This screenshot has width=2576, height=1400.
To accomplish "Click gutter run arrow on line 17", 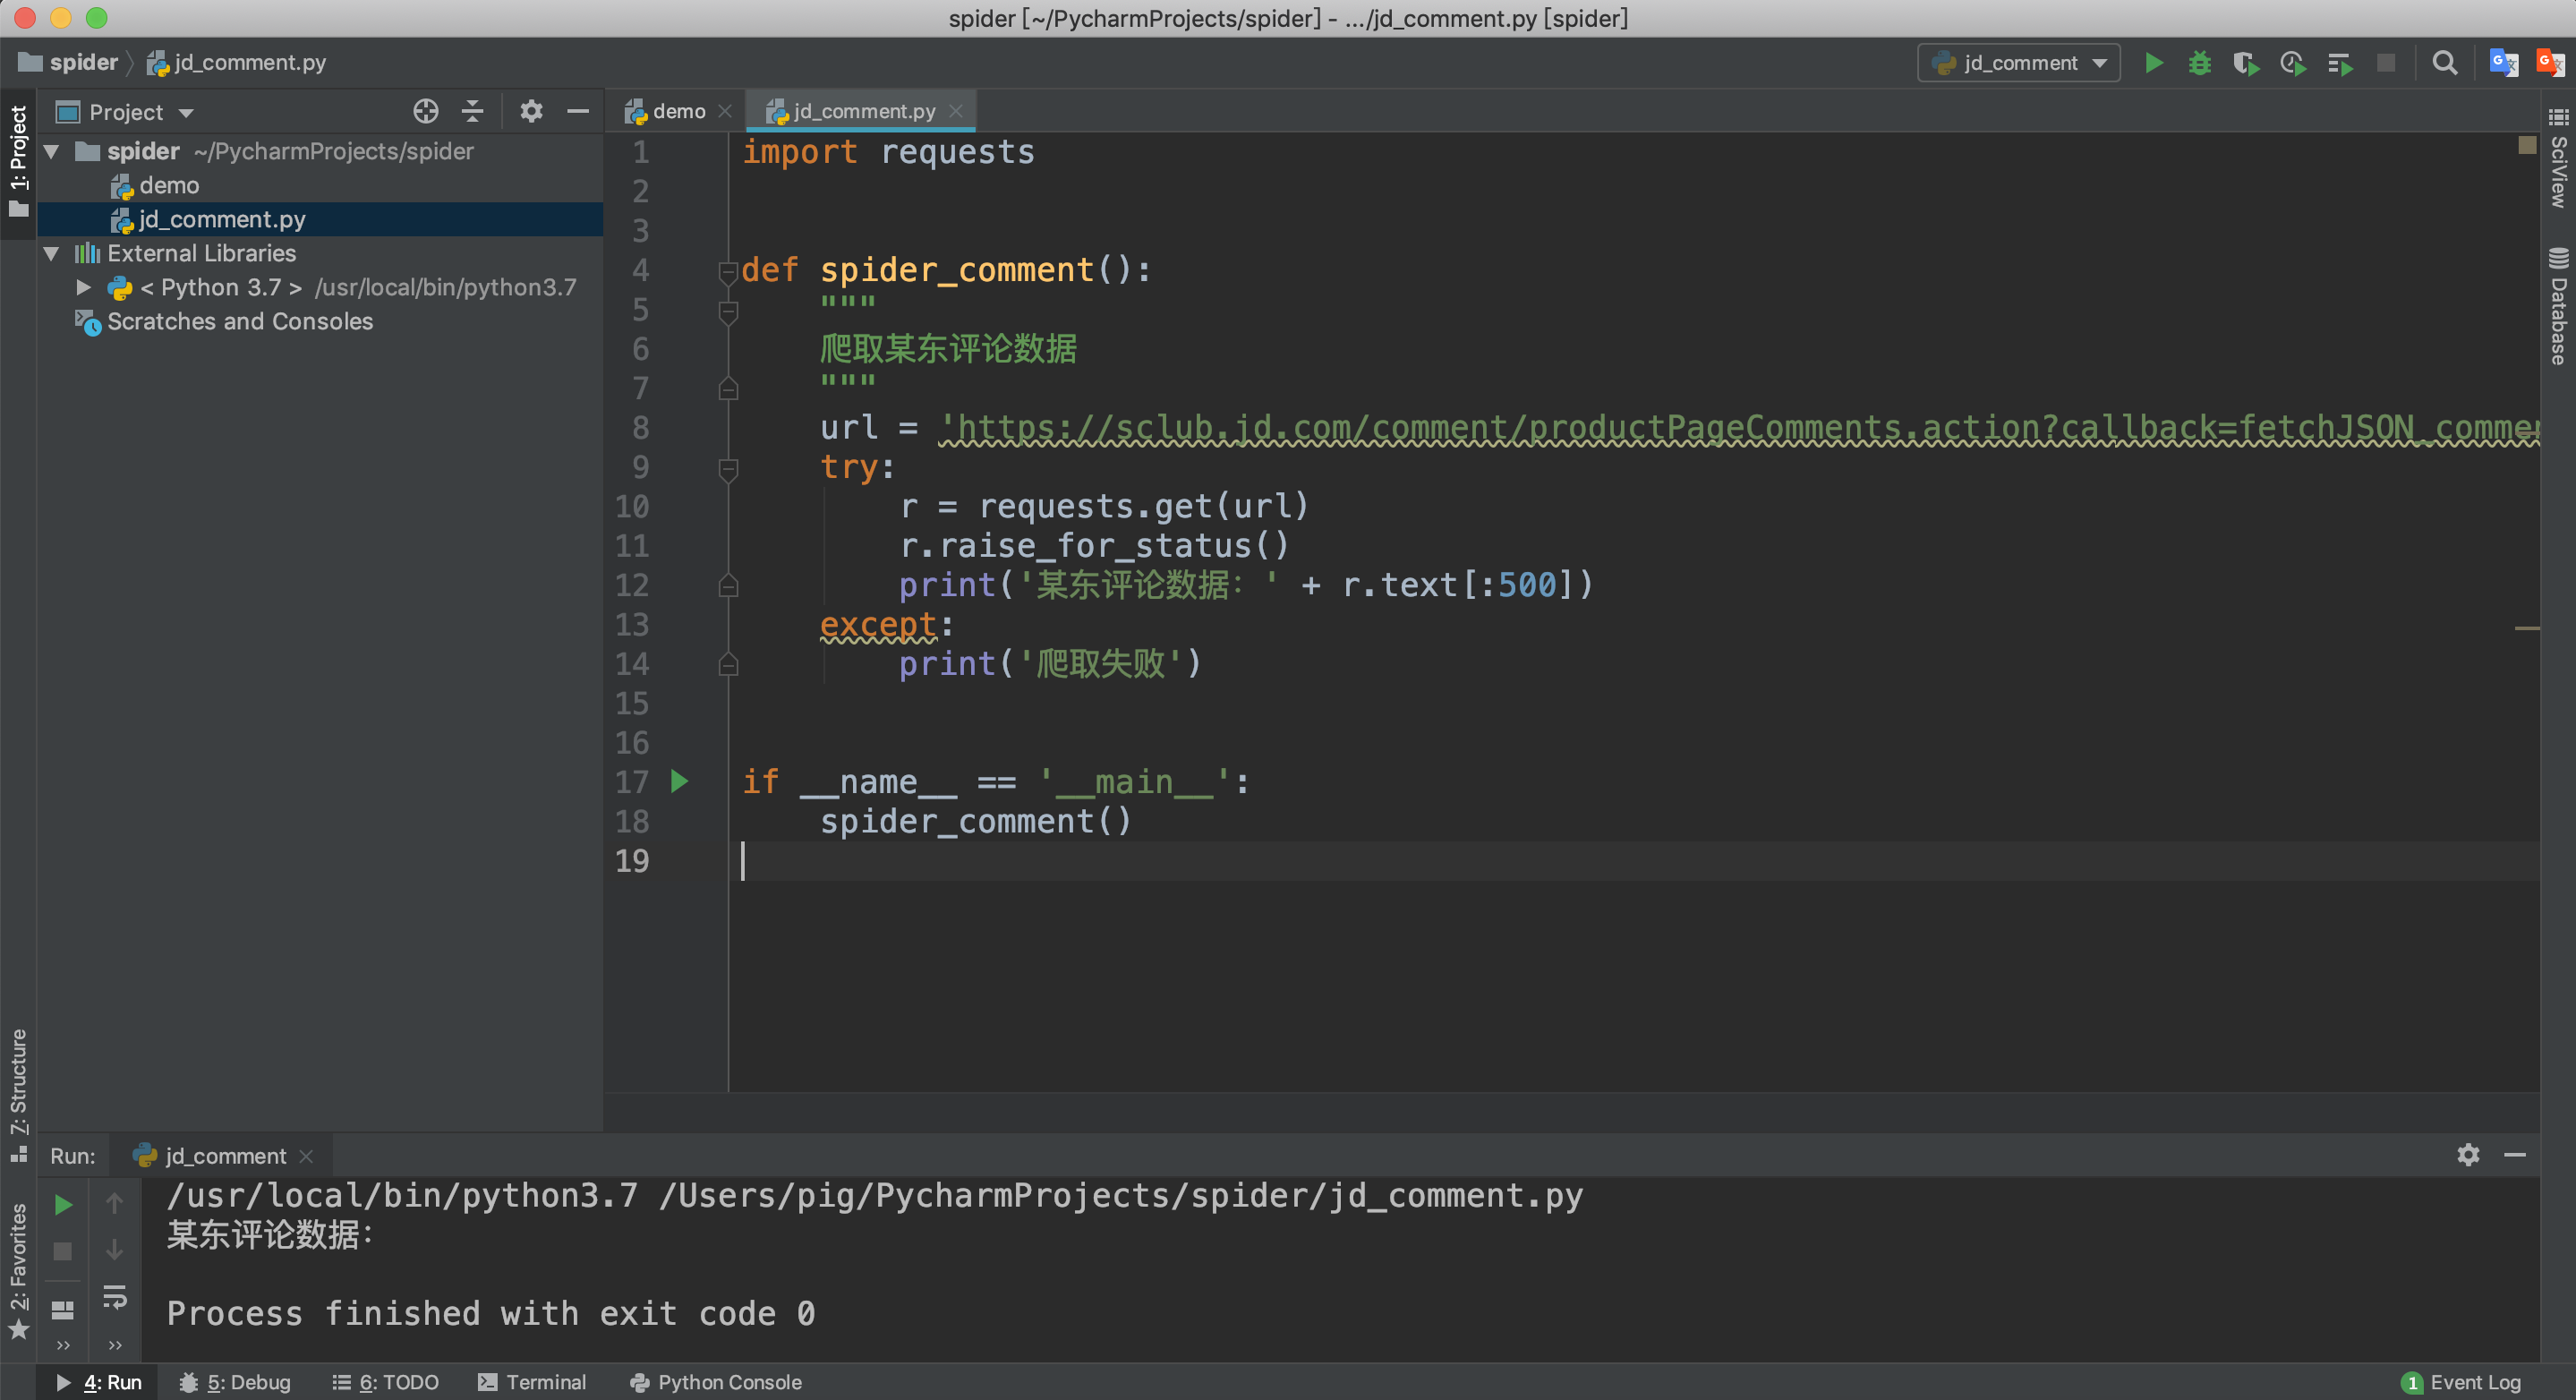I will (x=680, y=782).
